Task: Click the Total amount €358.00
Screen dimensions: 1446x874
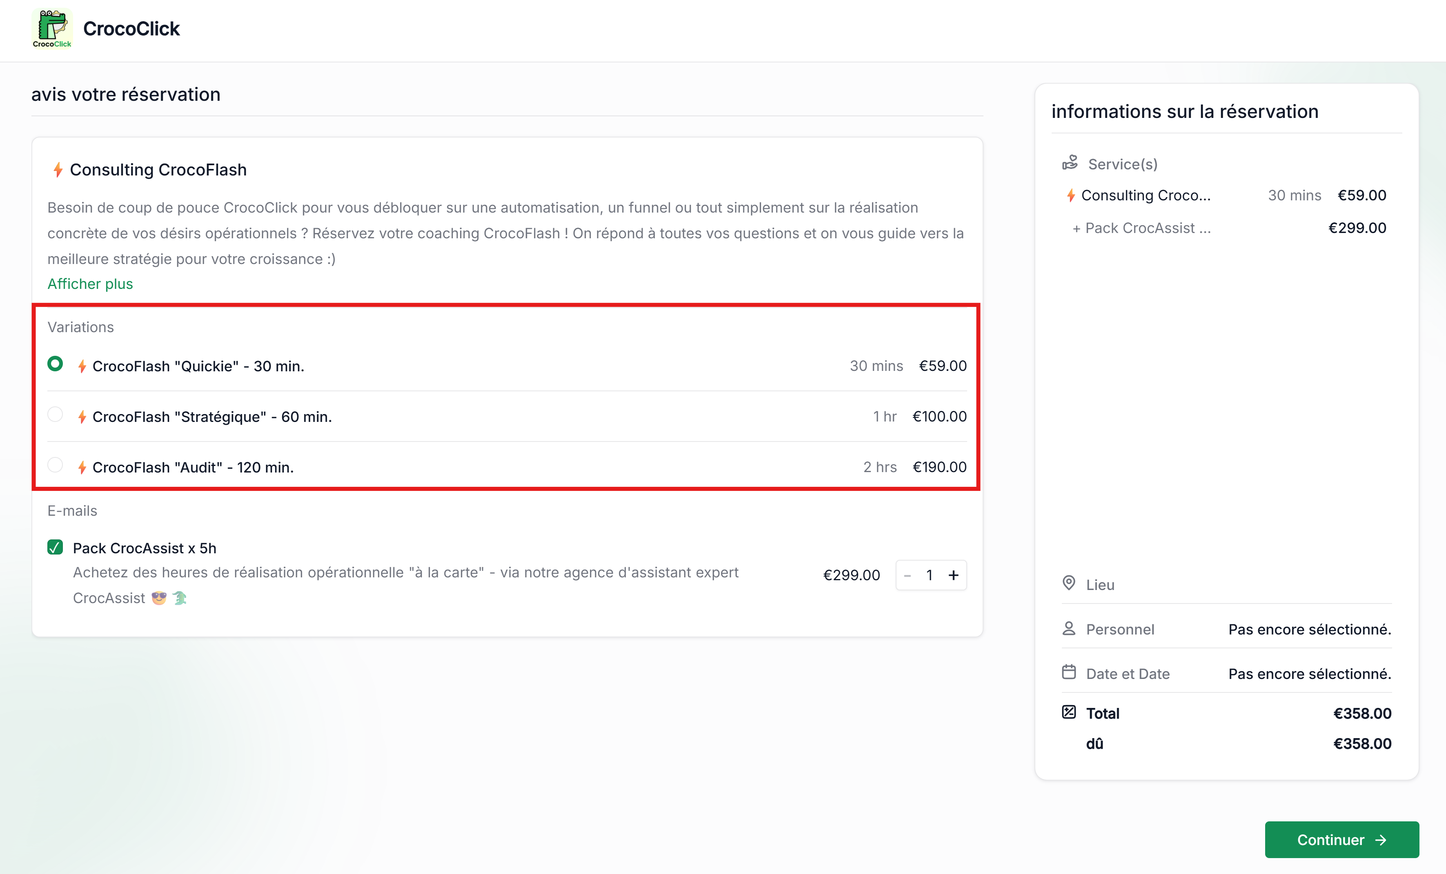Action: click(x=1362, y=713)
